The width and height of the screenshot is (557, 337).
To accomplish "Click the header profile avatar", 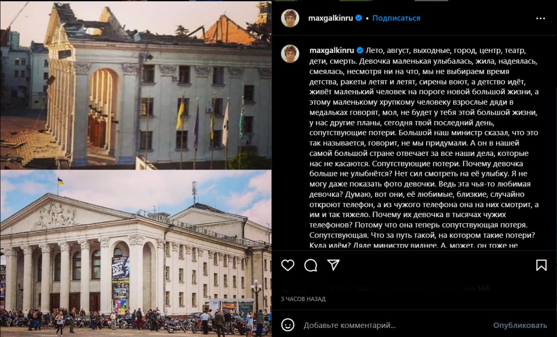I will point(290,18).
